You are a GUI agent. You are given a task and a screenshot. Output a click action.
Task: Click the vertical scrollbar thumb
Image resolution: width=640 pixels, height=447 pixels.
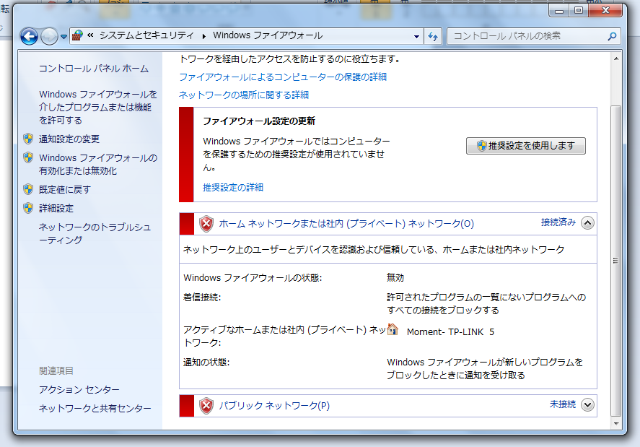[616, 261]
